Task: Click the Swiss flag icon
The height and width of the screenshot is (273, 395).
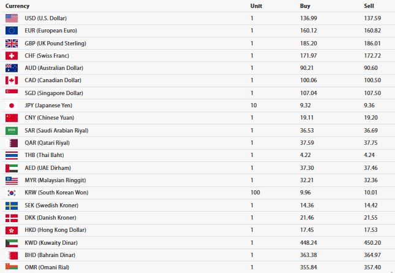Action: point(12,55)
